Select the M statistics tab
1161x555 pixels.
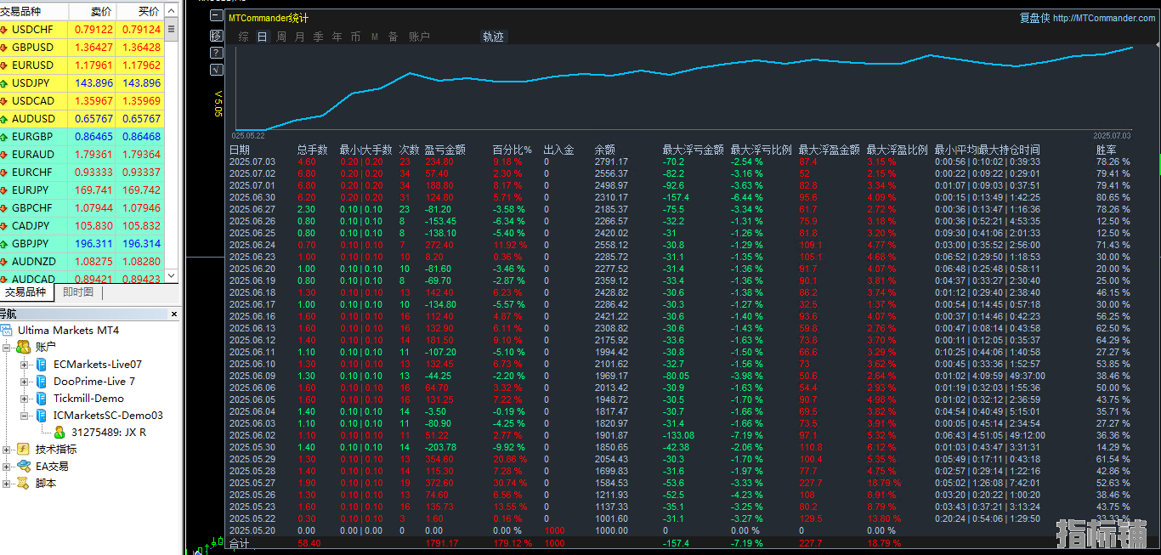[x=375, y=37]
